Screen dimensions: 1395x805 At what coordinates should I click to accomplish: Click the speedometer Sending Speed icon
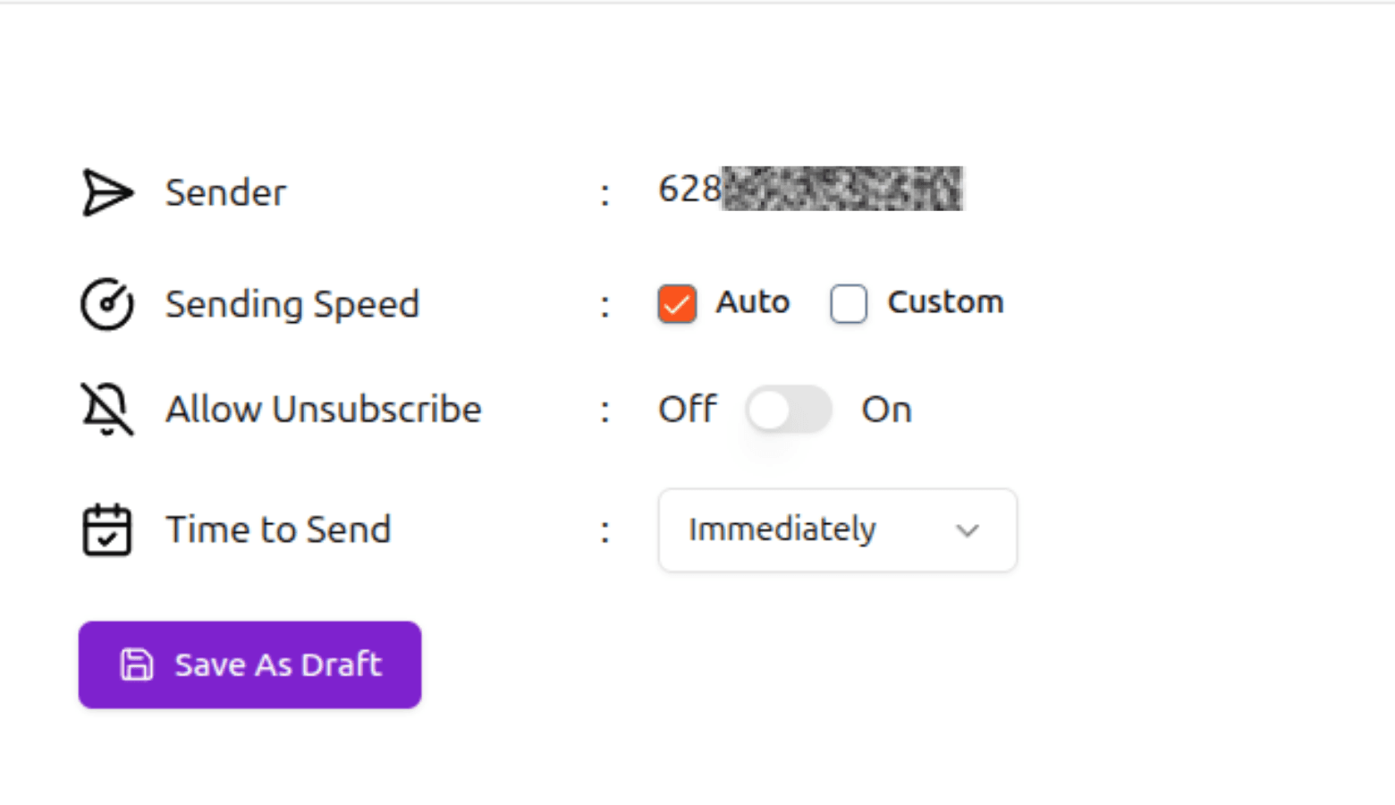pos(107,304)
